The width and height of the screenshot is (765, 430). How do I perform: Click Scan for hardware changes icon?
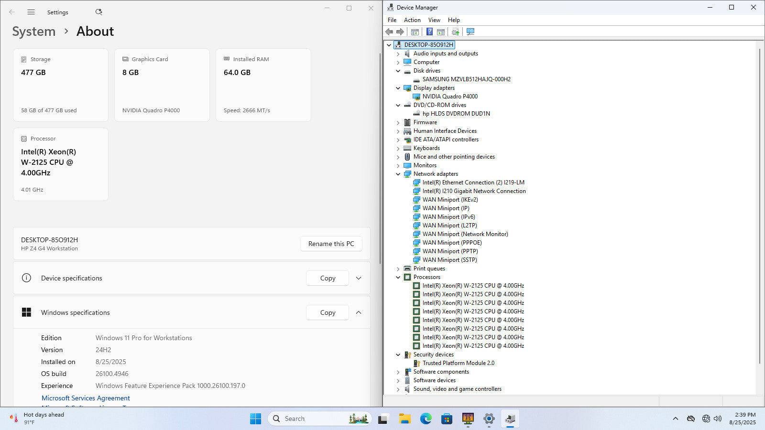point(470,32)
